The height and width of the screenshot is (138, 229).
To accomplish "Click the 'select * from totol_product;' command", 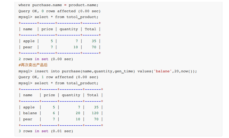I will point(66,17).
